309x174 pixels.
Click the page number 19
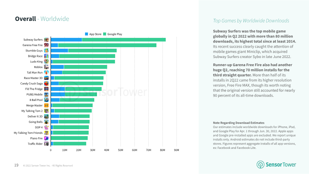click(17, 165)
